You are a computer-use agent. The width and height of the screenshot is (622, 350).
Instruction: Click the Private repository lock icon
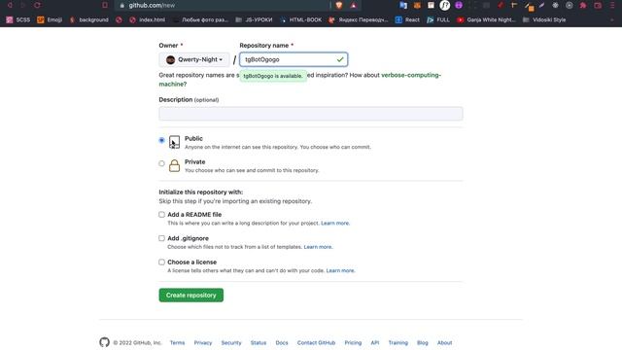coord(174,165)
